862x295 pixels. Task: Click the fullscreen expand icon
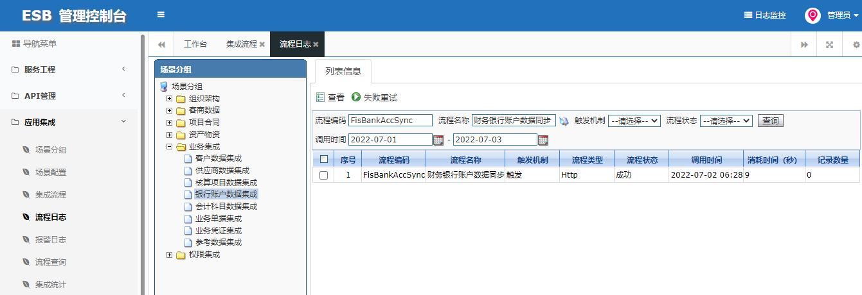point(829,44)
